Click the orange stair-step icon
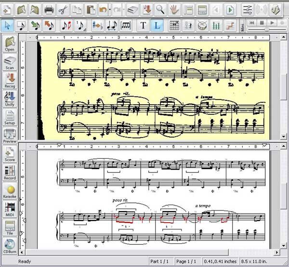This screenshot has width=289, height=267. [x=230, y=25]
